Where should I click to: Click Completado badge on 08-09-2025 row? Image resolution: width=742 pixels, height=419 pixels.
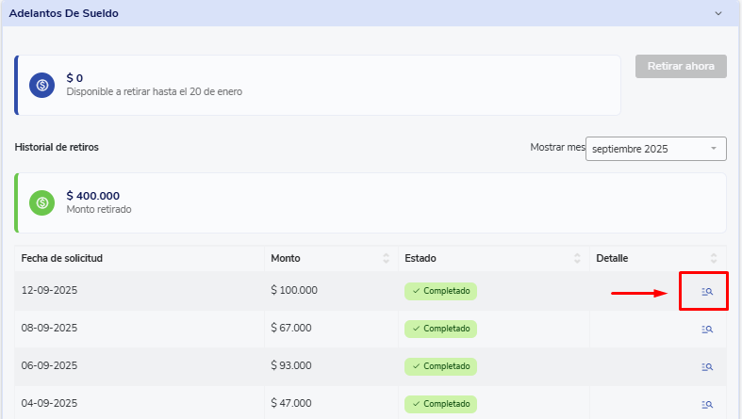click(440, 329)
